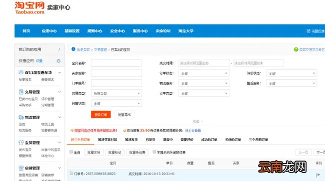Open the 评价状态 dropdown
This screenshot has width=325, height=181.
[291, 73]
